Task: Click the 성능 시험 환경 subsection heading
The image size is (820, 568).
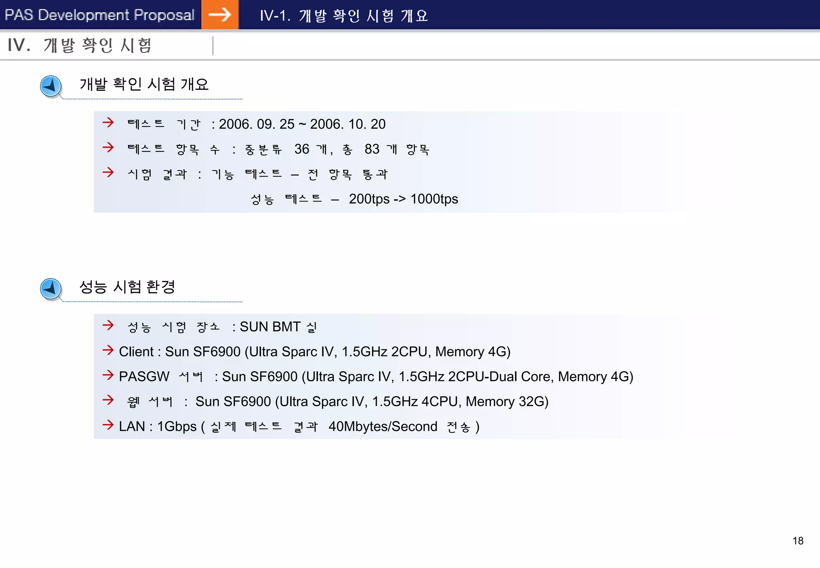Action: (x=127, y=287)
